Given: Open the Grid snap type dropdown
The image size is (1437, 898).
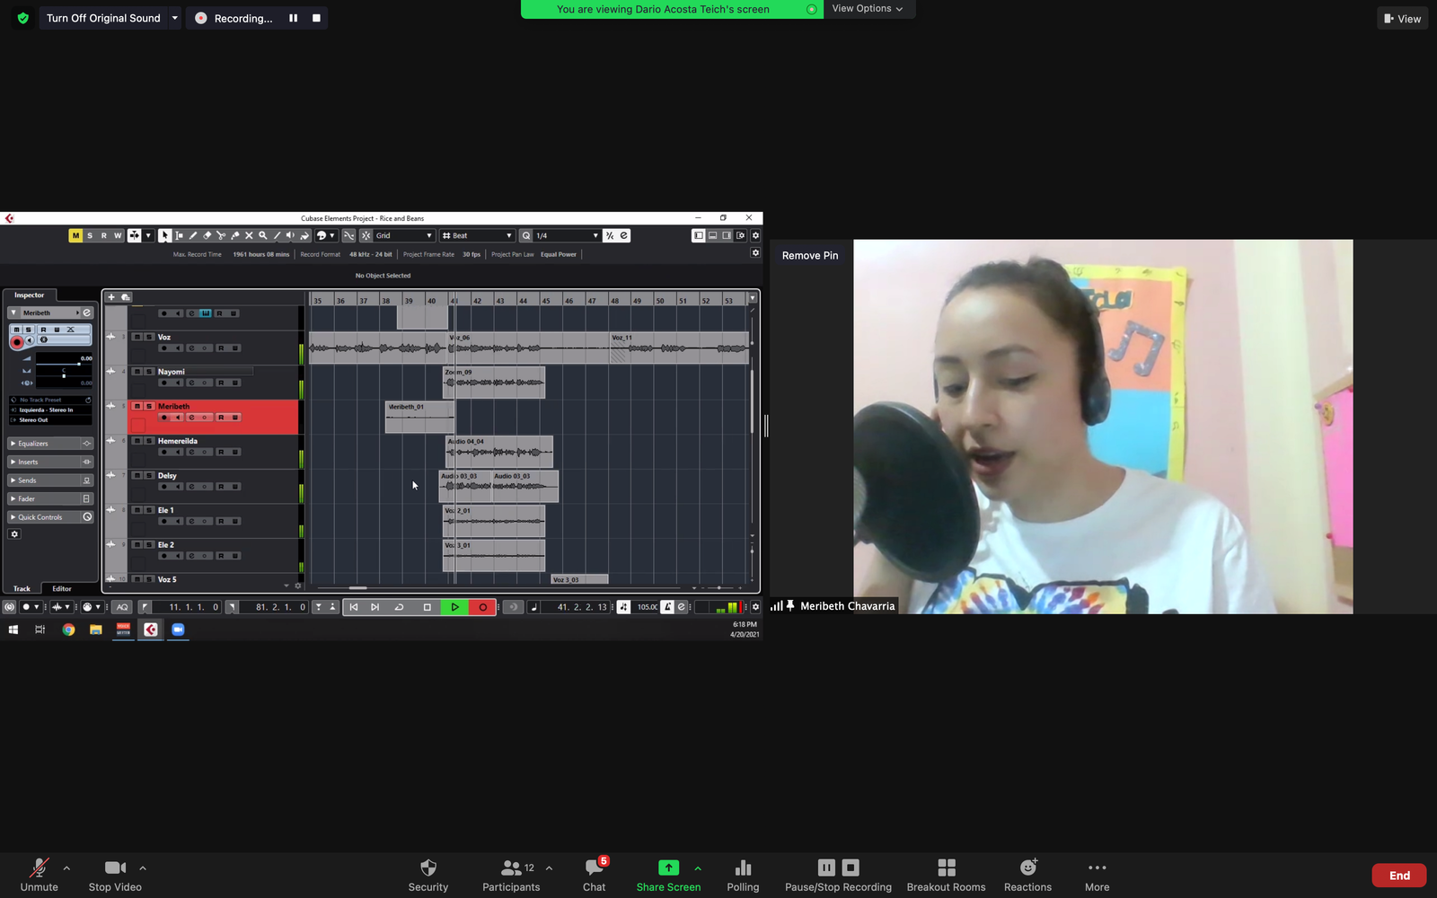Looking at the screenshot, I should (x=404, y=235).
